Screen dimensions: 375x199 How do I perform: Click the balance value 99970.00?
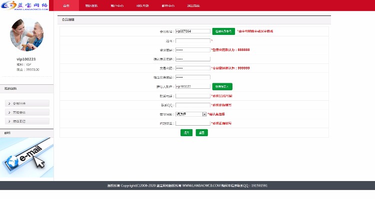click(33, 70)
